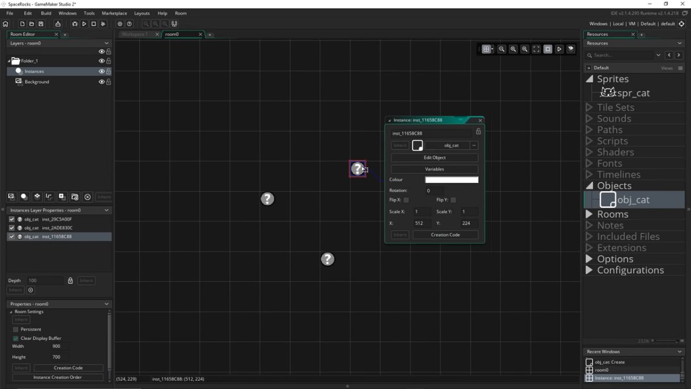The image size is (691, 389).
Task: Expand the Tile Sets resource group
Action: (x=589, y=107)
